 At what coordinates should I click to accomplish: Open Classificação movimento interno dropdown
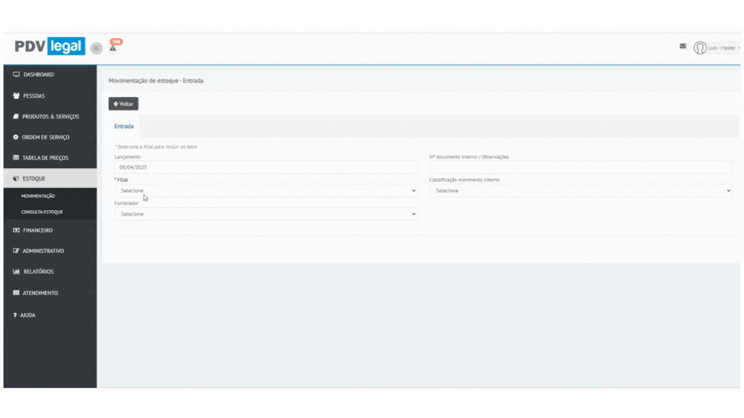[x=580, y=190]
